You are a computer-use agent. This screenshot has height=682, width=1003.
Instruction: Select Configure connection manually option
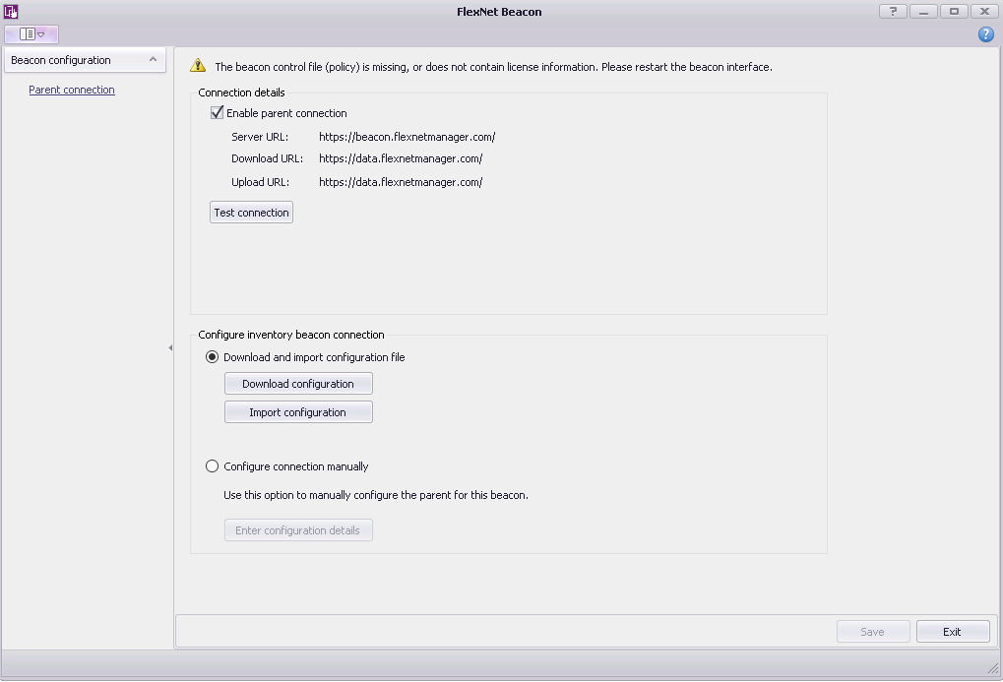point(212,466)
